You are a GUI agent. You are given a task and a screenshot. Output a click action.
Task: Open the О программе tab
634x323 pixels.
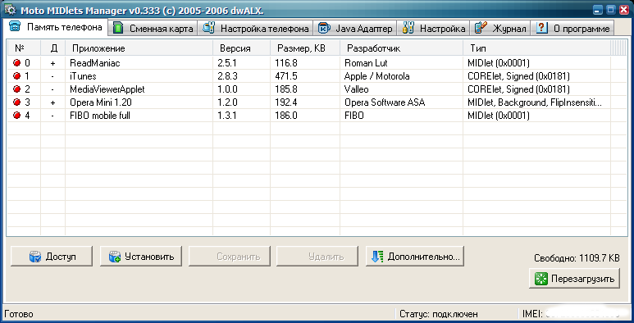572,29
